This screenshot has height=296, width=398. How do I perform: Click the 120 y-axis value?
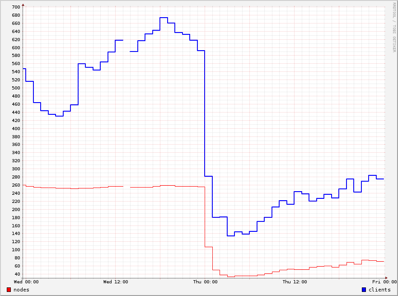pyautogui.click(x=16, y=242)
